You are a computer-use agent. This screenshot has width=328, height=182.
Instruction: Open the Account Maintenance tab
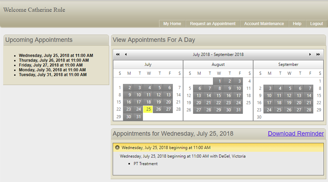[x=264, y=24]
